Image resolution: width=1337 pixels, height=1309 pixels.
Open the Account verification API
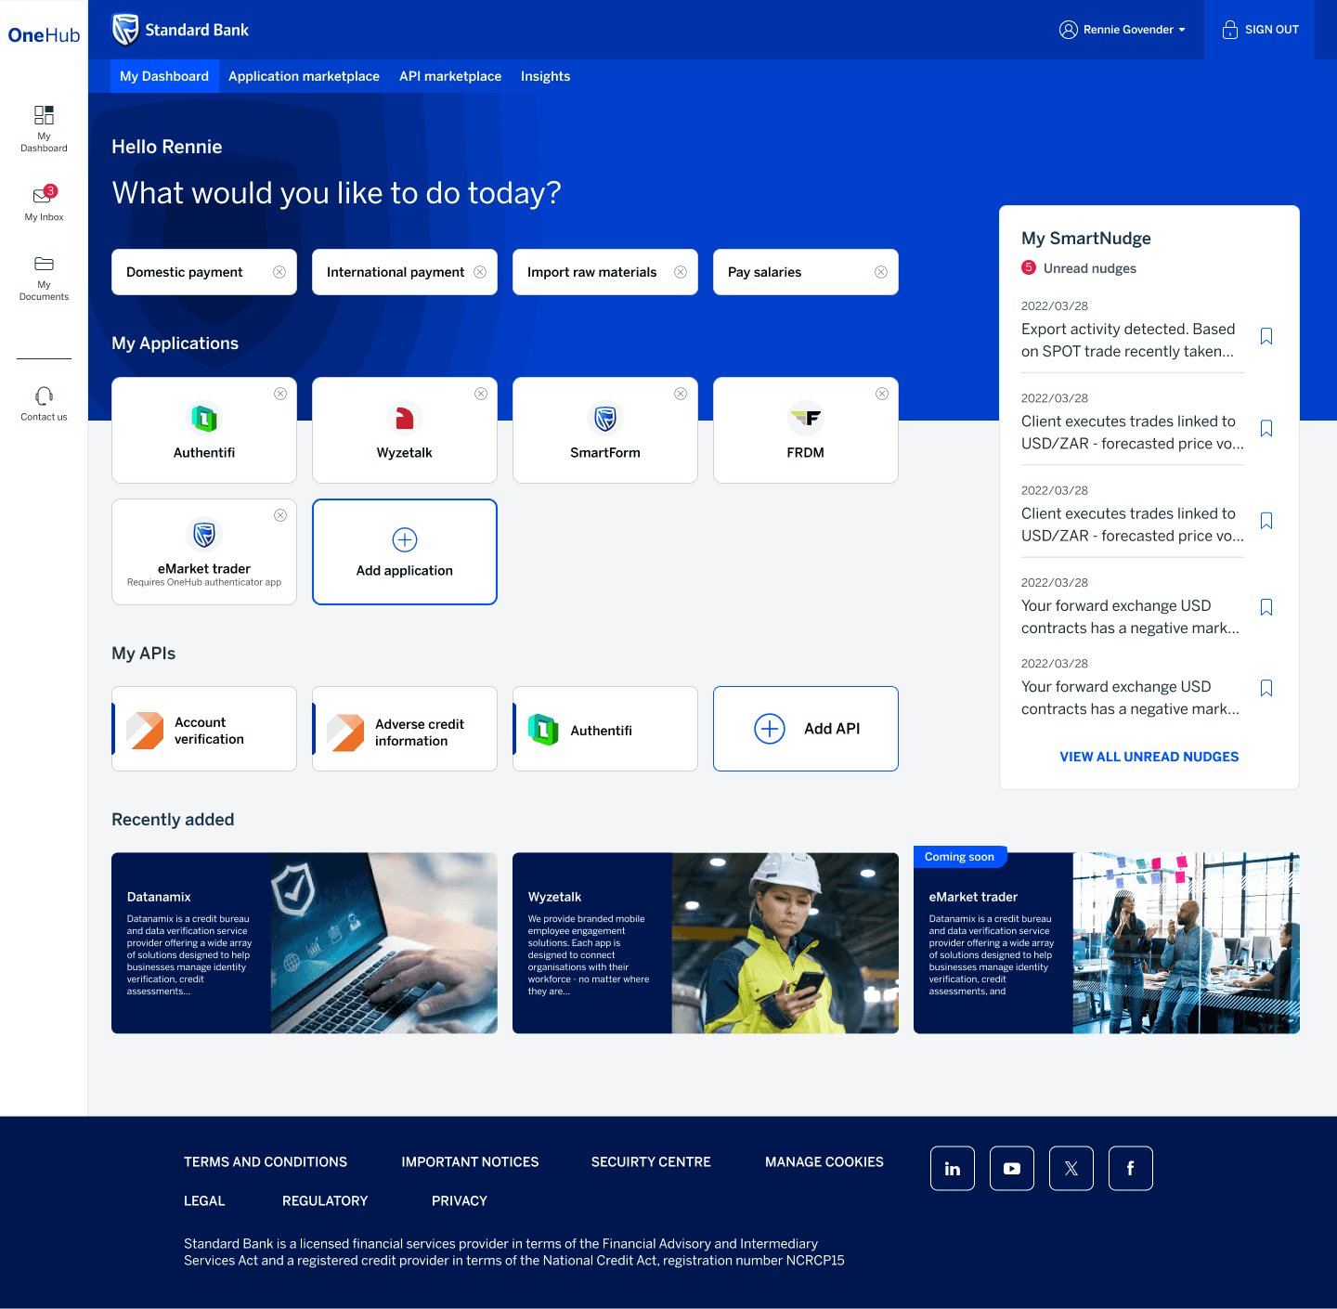click(x=204, y=729)
